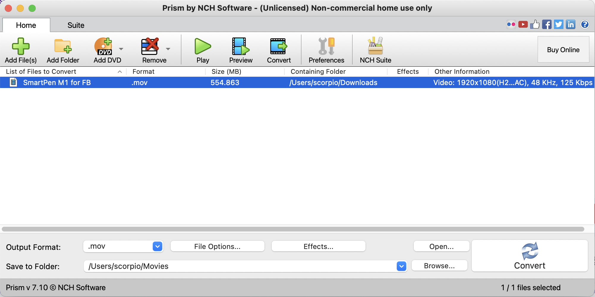Click the large Convert button at bottom right
This screenshot has height=297, width=595.
pyautogui.click(x=530, y=256)
